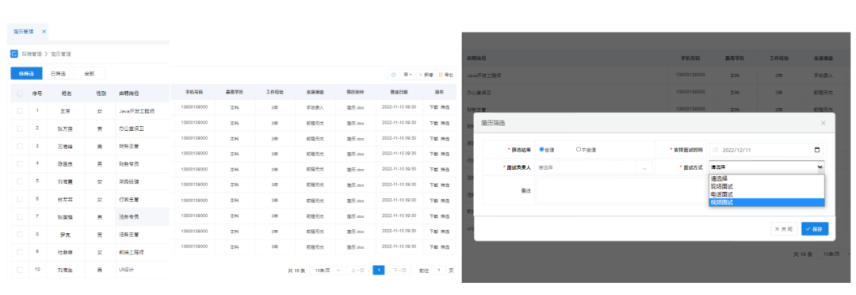Switch to the 全部 tab
856x295 pixels.
[89, 73]
